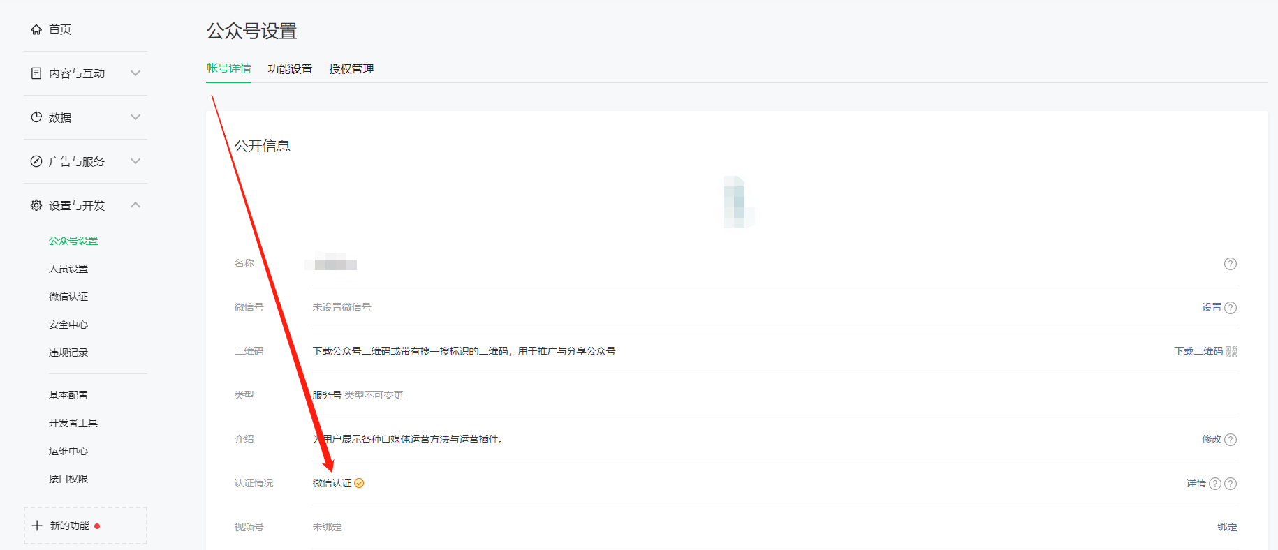
Task: Click the blurred account name value
Action: [x=332, y=262]
